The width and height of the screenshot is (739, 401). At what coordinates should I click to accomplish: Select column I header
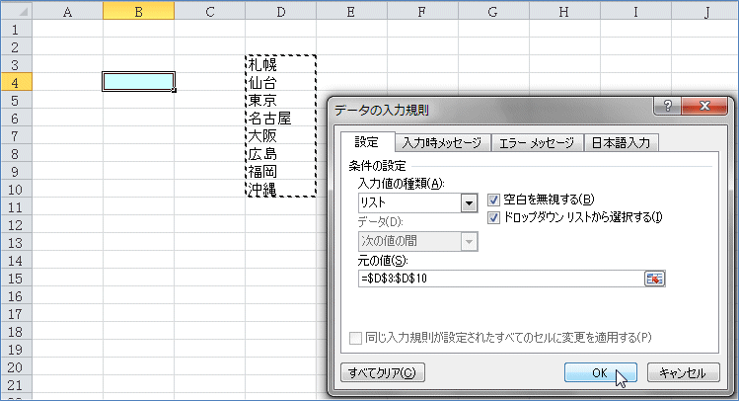tap(635, 11)
